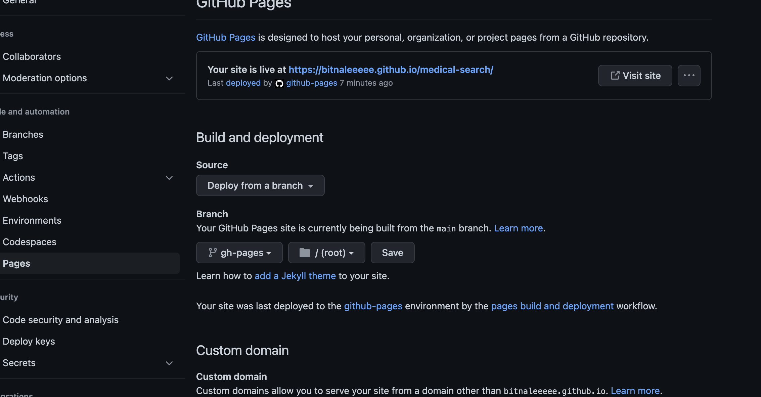Expand Moderation options chevron

coord(169,78)
